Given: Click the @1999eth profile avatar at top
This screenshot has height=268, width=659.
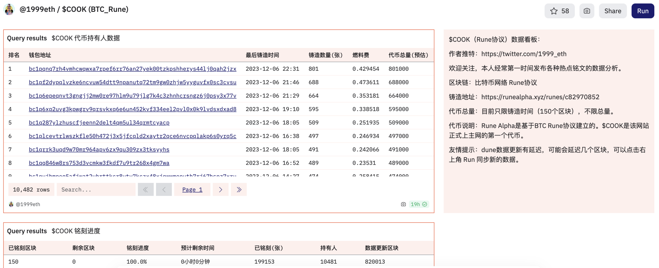Looking at the screenshot, I should pyautogui.click(x=9, y=10).
